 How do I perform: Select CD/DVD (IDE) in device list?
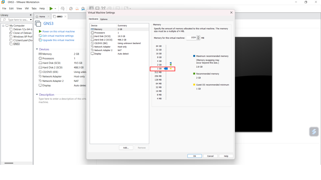[x=101, y=43]
